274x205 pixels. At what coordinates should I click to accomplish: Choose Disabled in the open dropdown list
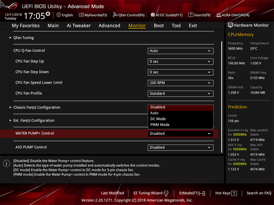[x=180, y=107]
